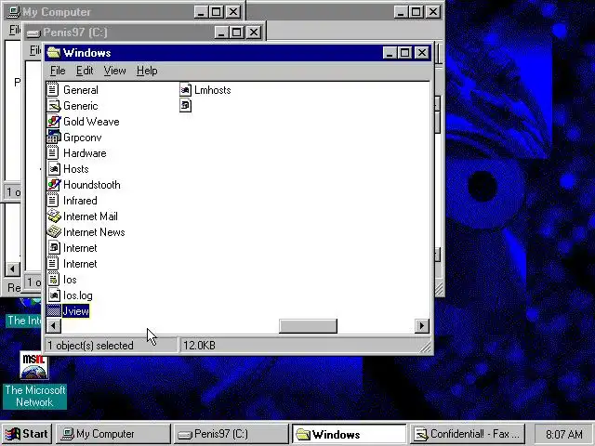The image size is (595, 446).
Task: Click the Internet News icon
Action: (53, 232)
